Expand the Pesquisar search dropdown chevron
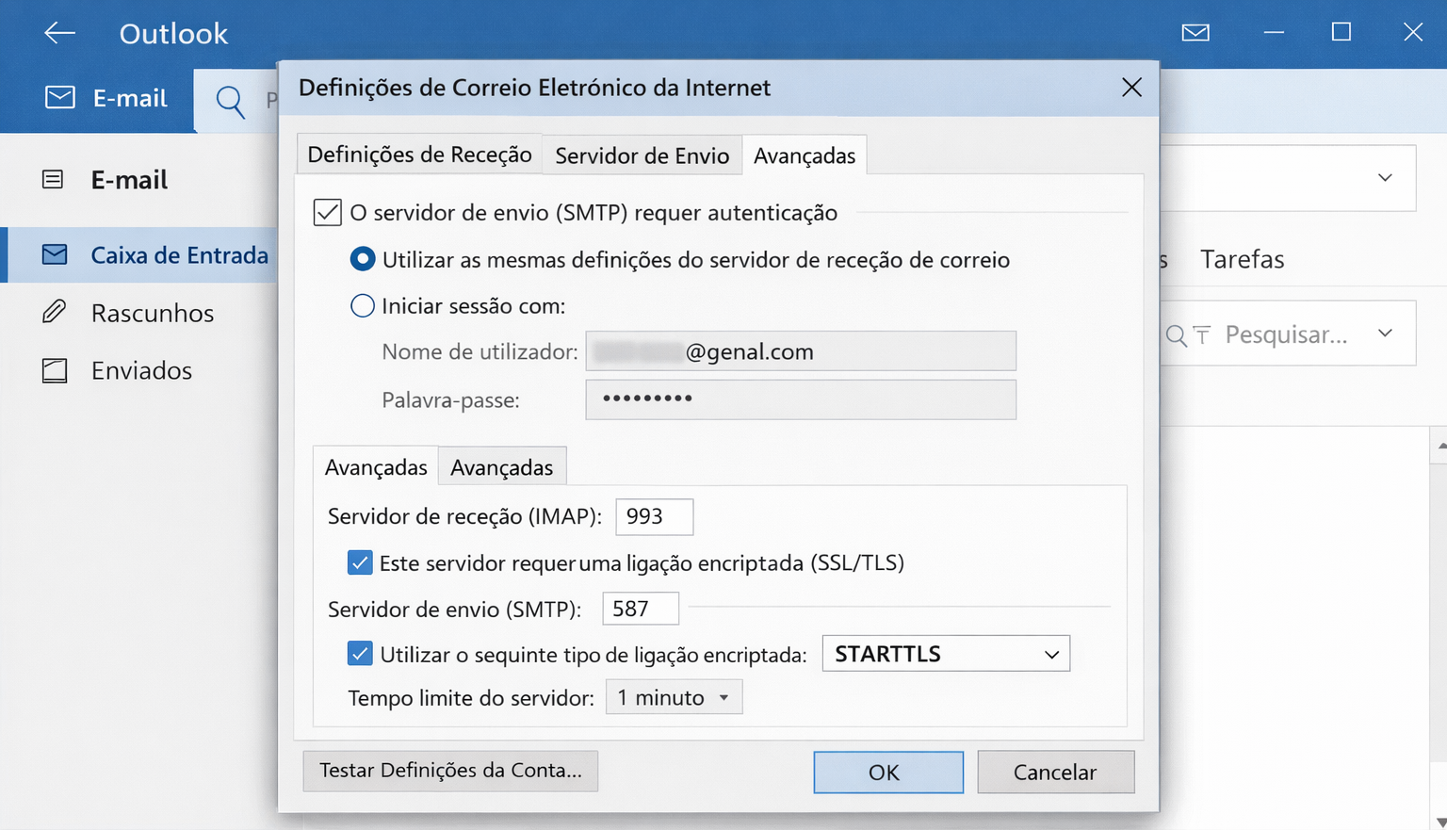Viewport: 1447px width, 830px height. pos(1385,333)
